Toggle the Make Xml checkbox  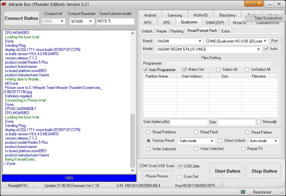[x=184, y=69]
